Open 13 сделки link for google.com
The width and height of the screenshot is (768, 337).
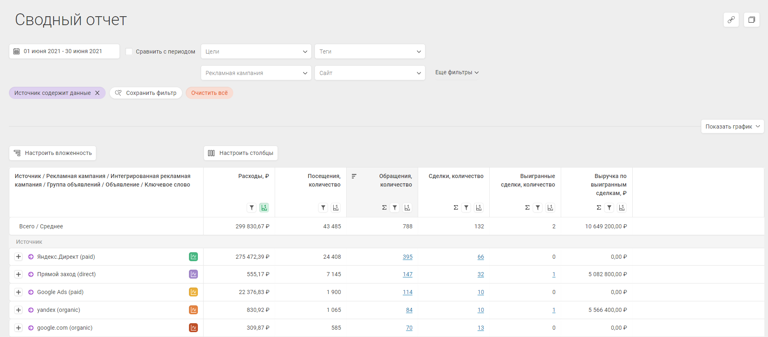pos(481,328)
